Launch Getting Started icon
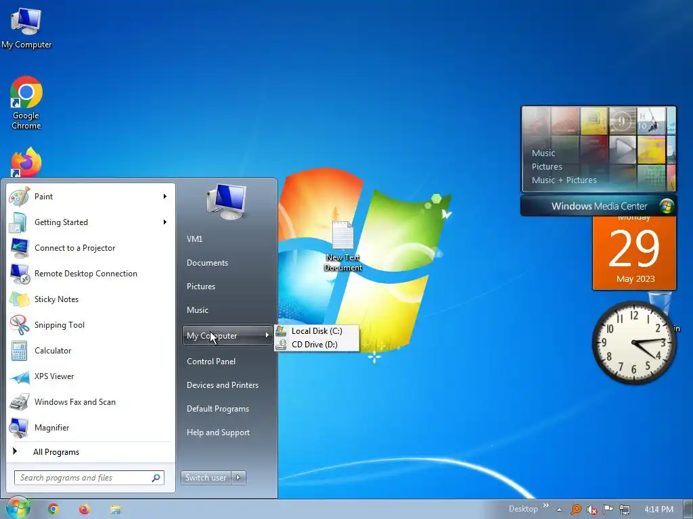Screen dimensions: 693x519 18,222
